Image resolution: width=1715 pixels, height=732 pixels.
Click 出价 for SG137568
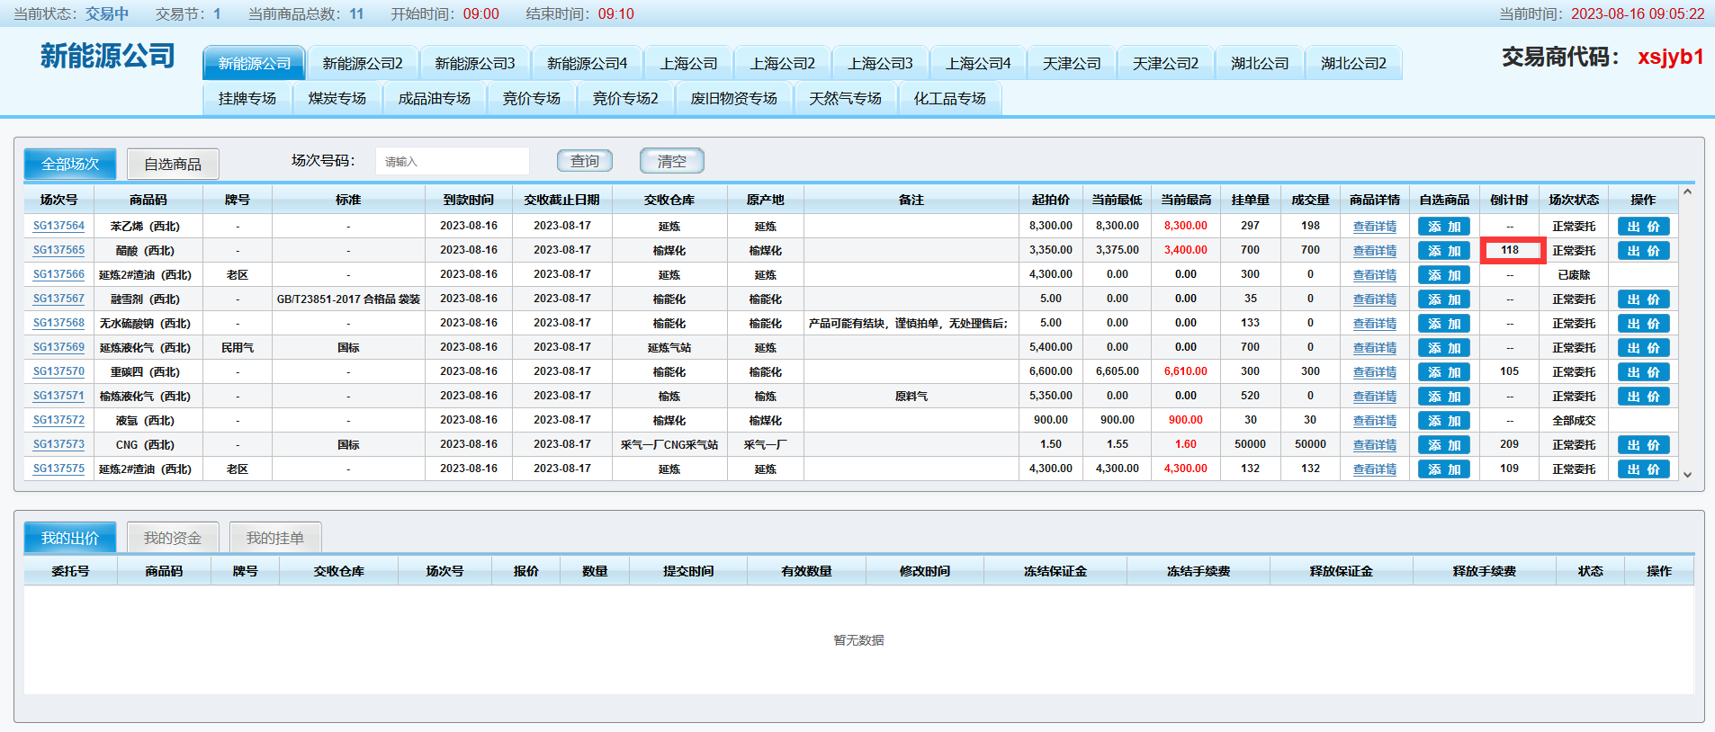(x=1644, y=324)
